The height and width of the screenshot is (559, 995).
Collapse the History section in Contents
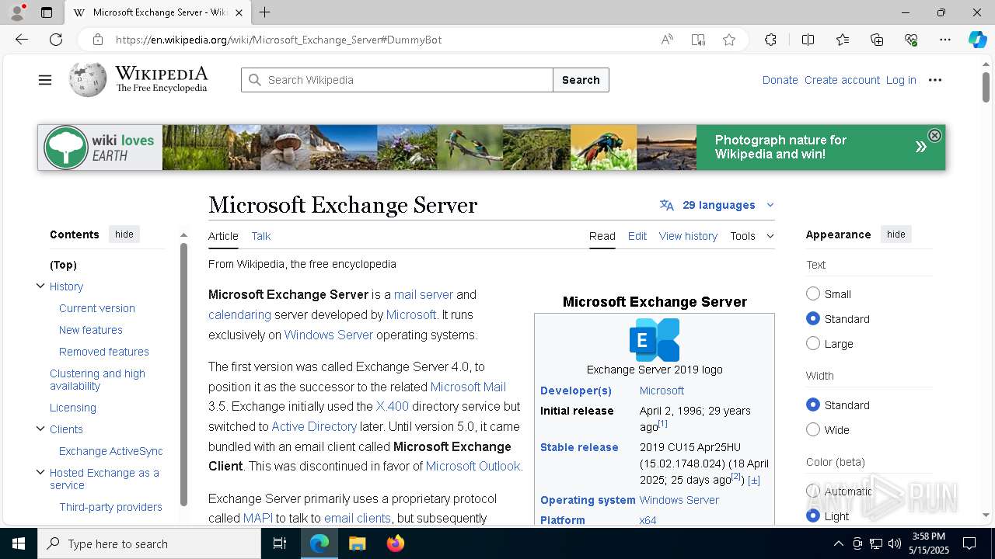(40, 286)
